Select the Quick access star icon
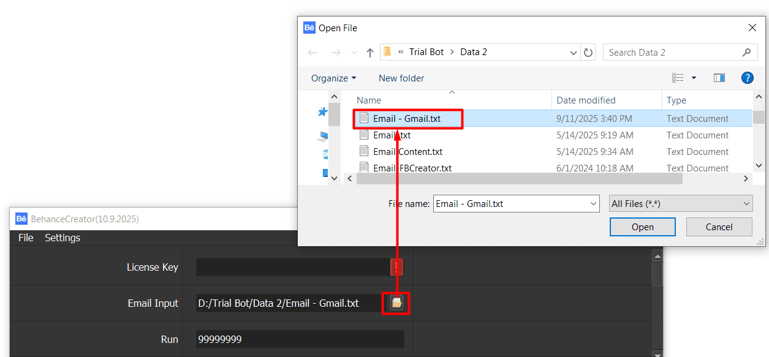Image resolution: width=769 pixels, height=357 pixels. tap(322, 112)
